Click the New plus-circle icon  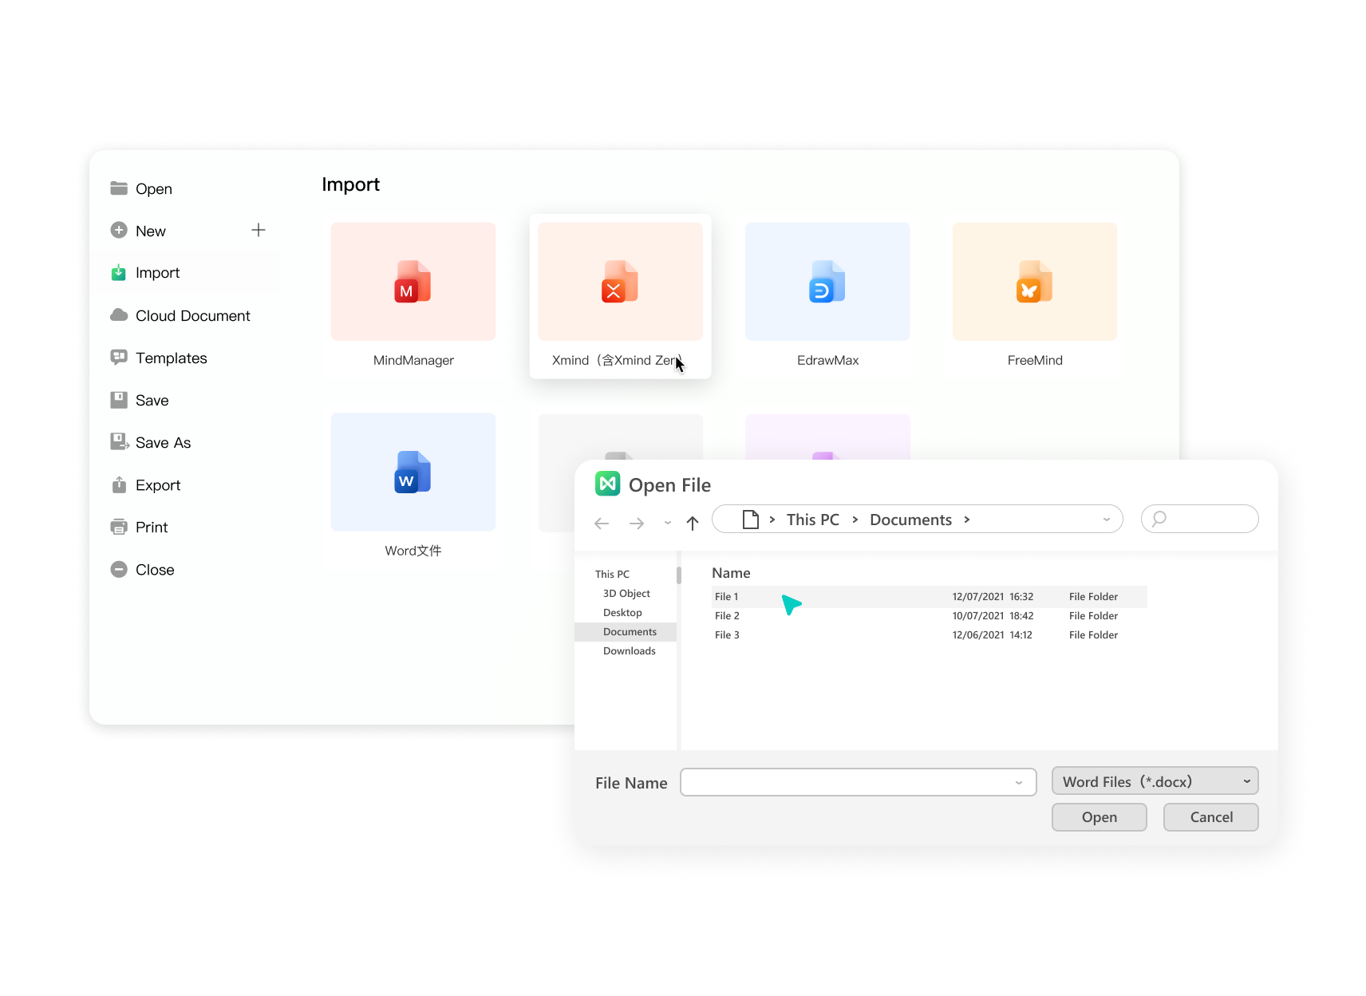click(119, 231)
